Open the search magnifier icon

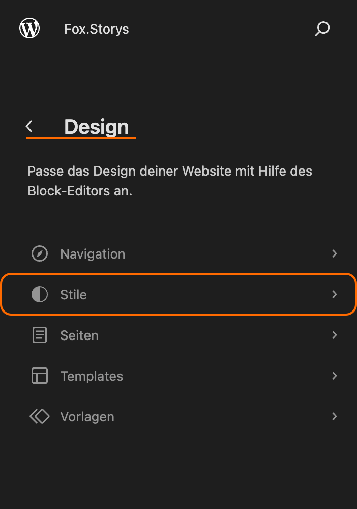tap(322, 29)
